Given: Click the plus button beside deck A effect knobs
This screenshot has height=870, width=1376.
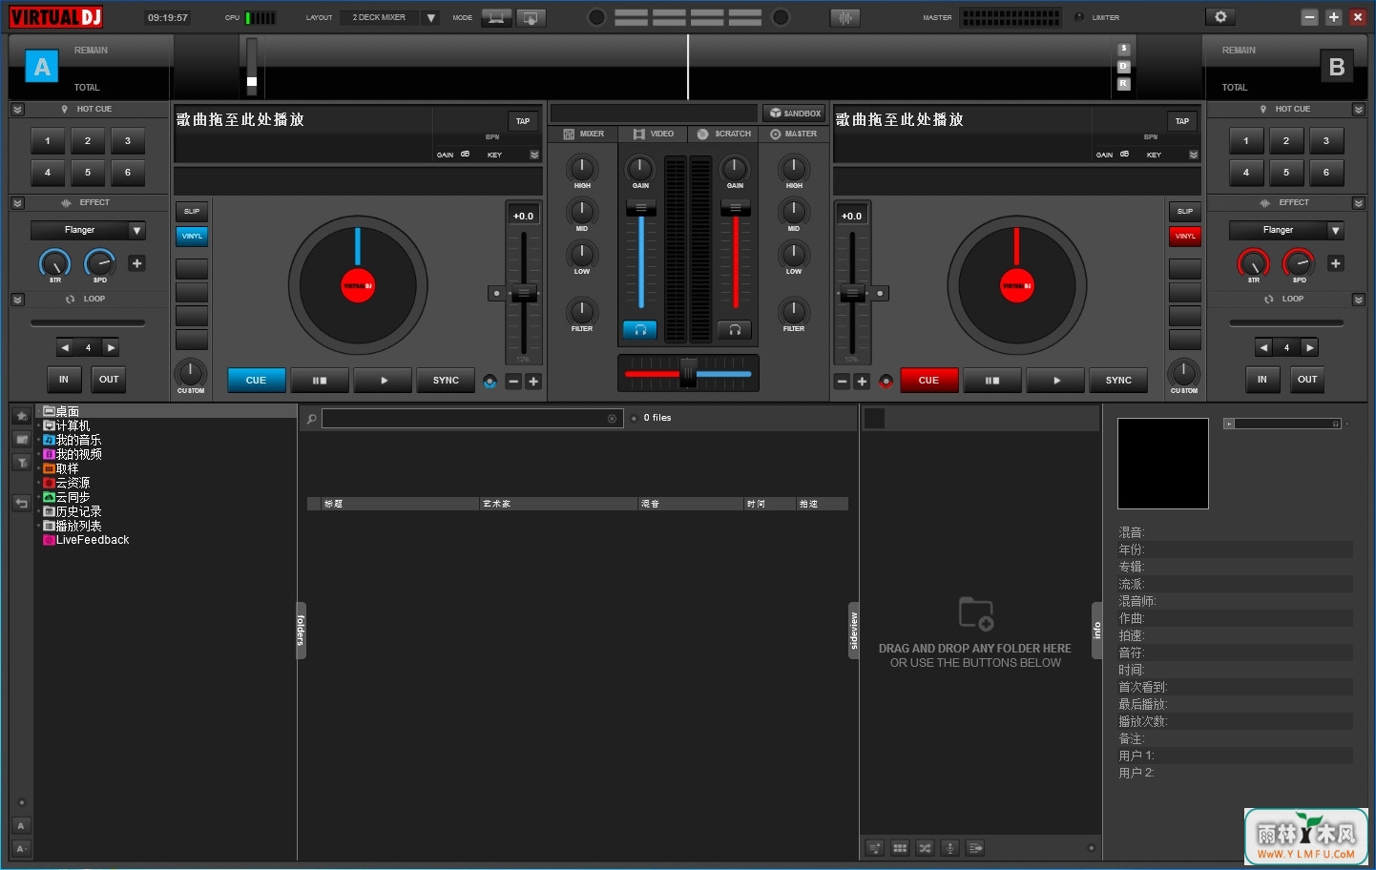Looking at the screenshot, I should (137, 263).
